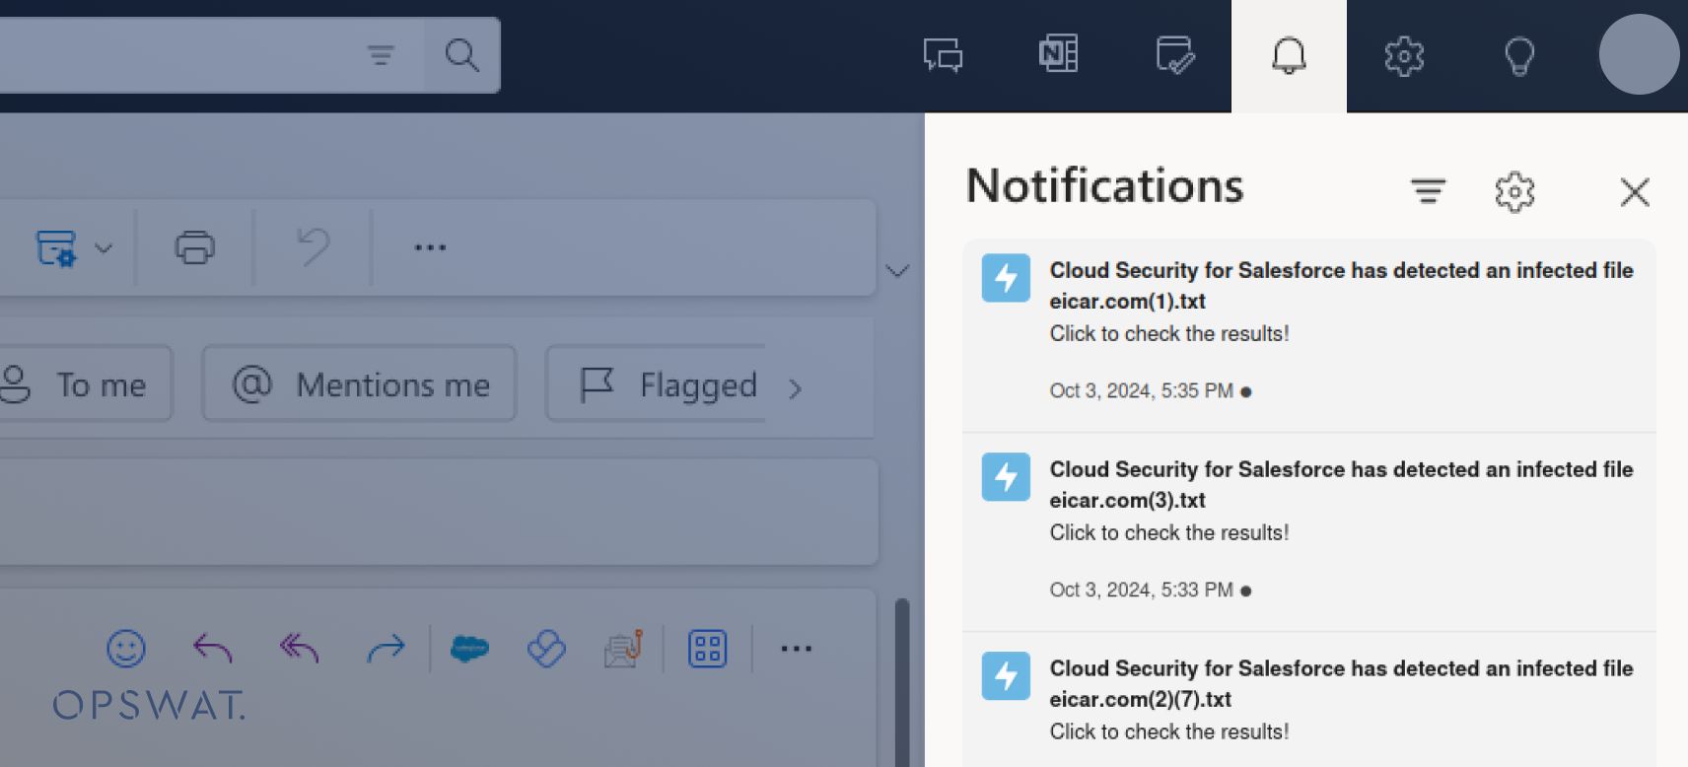Click lightning icon of eicar.com(2)(7).txt notification
Viewport: 1688px width, 767px height.
coord(1006,676)
